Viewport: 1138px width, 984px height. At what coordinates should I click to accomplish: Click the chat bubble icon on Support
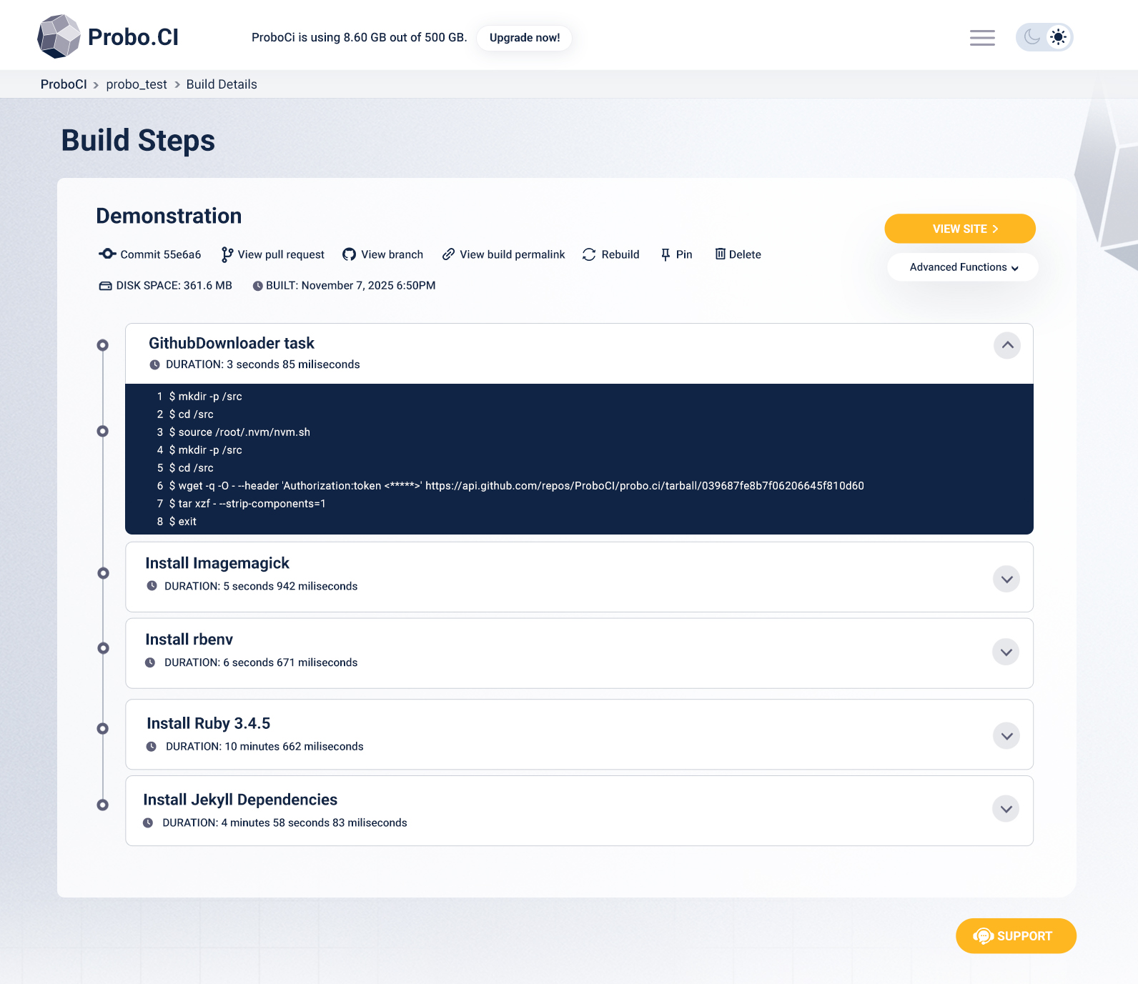tap(984, 936)
